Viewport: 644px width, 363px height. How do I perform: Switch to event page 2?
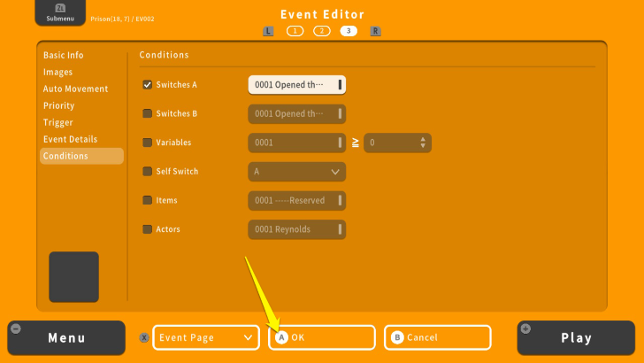coord(322,31)
